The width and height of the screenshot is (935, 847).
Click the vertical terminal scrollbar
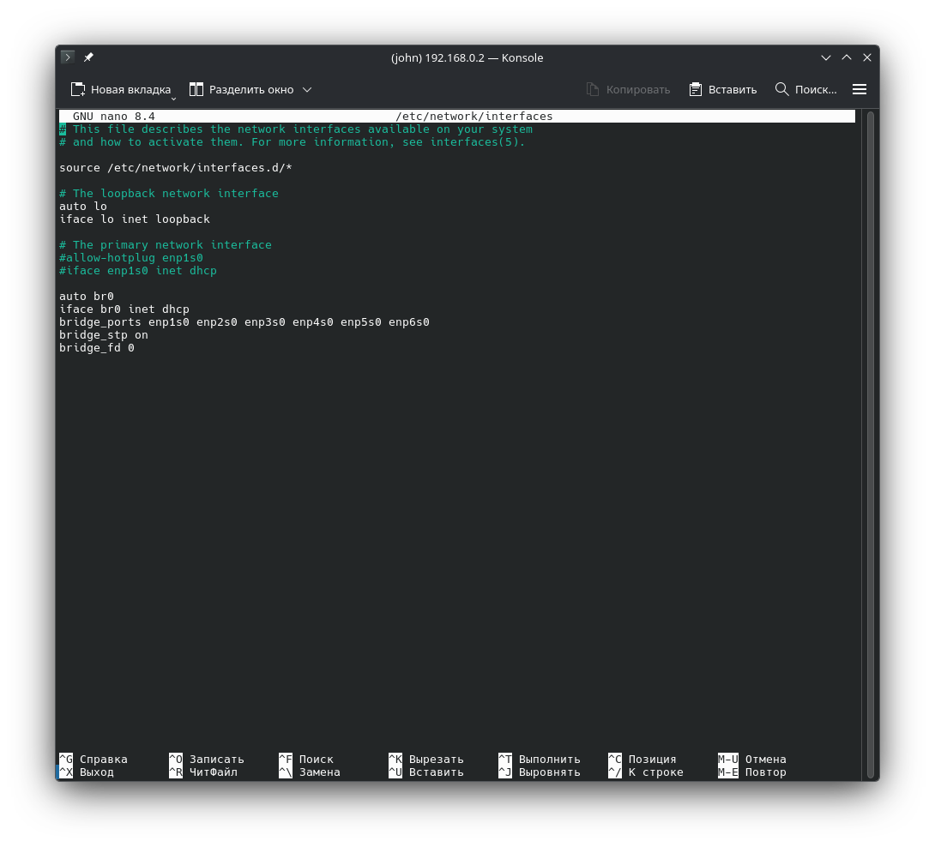click(870, 444)
